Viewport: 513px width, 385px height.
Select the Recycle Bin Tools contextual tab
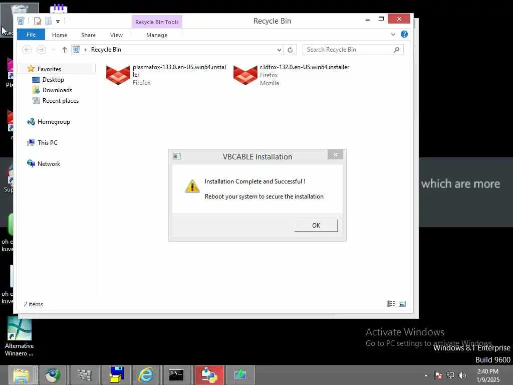tap(157, 22)
